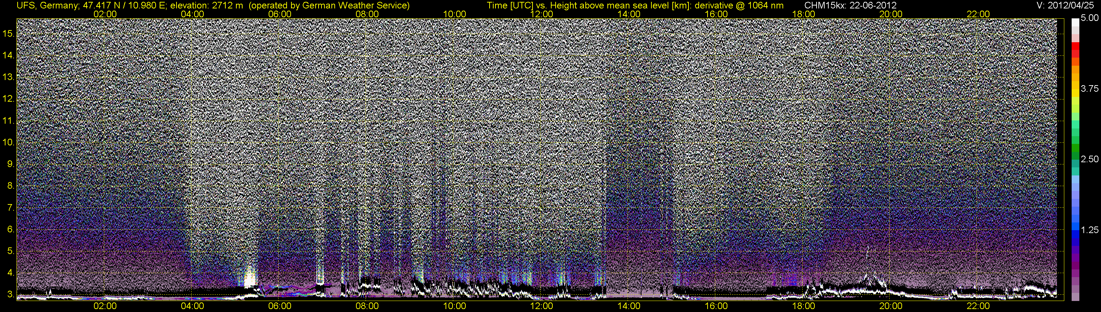Click the 22:00 label on the bottom time axis
The height and width of the screenshot is (312, 1101).
pos(978,306)
